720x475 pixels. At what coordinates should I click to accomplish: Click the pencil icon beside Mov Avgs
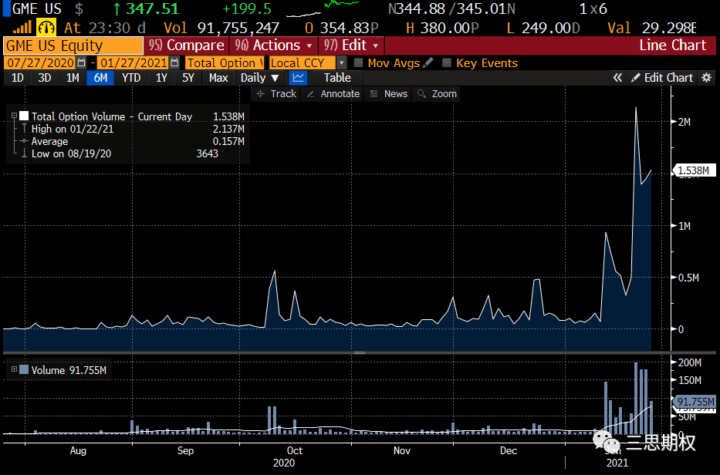pos(428,62)
